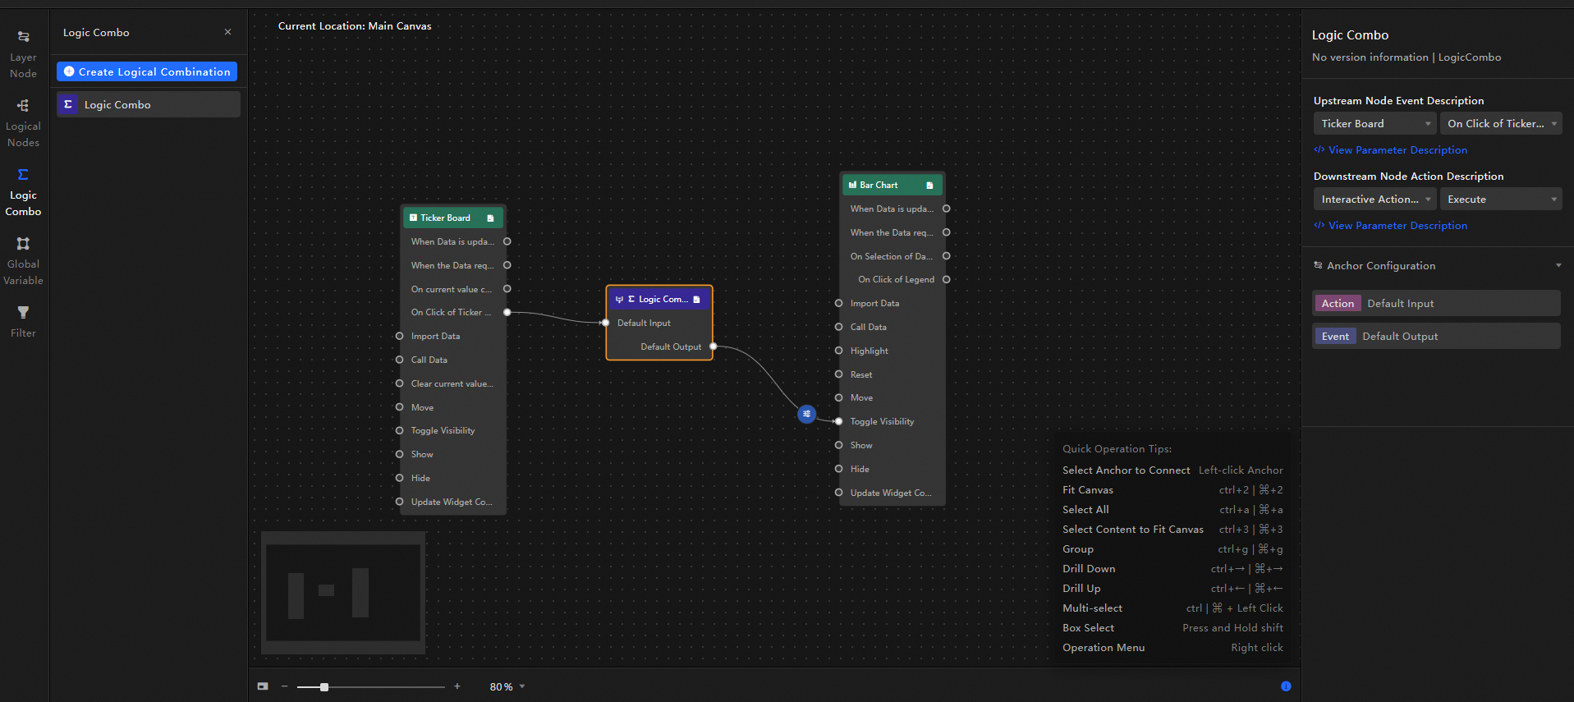Click Bar Chart's 'On Selection of Da...' output anchor
The image size is (1574, 702).
click(x=947, y=256)
